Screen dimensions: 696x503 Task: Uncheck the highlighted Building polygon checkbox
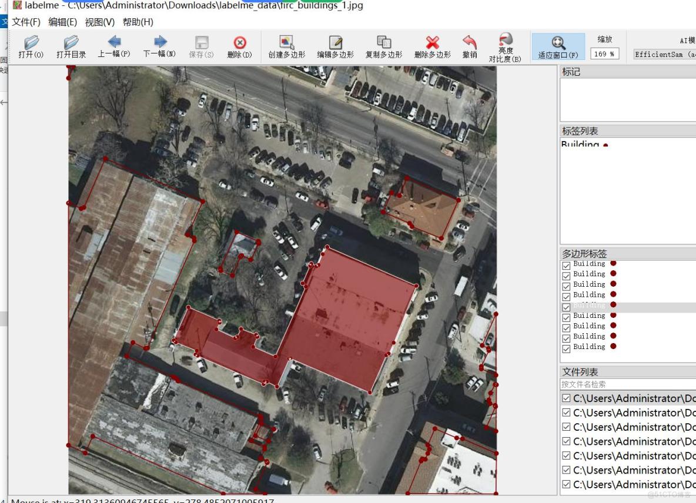[x=566, y=307]
